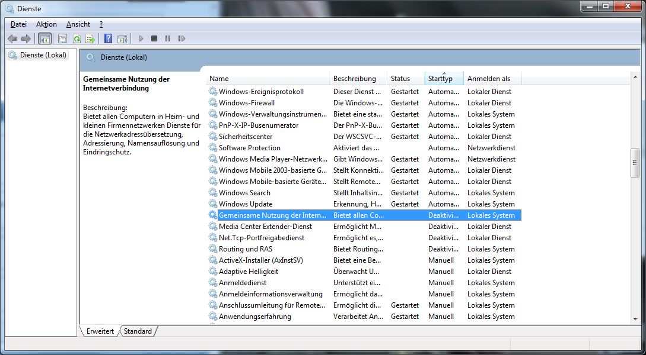Viewport: 646px width, 355px height.
Task: Click the gear icon of Windows-Firewall
Action: click(212, 103)
